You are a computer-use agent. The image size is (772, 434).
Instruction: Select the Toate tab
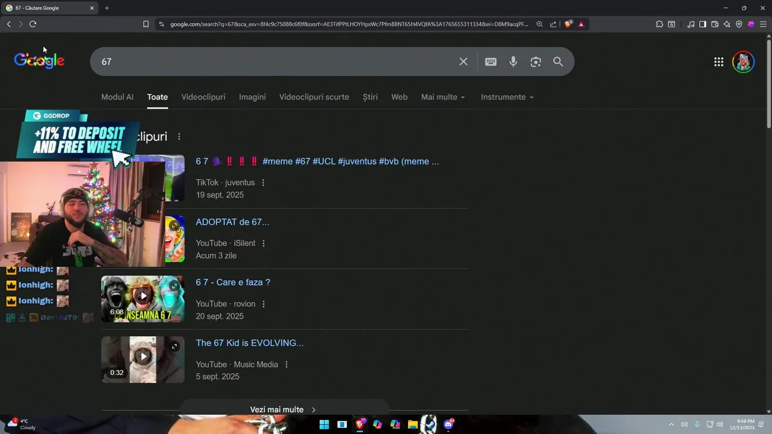[157, 97]
